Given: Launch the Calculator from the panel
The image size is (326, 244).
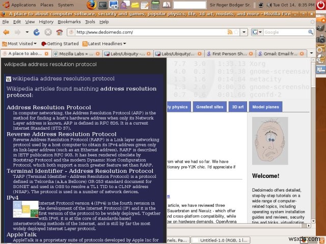Looking at the screenshot, I should [x=155, y=5].
